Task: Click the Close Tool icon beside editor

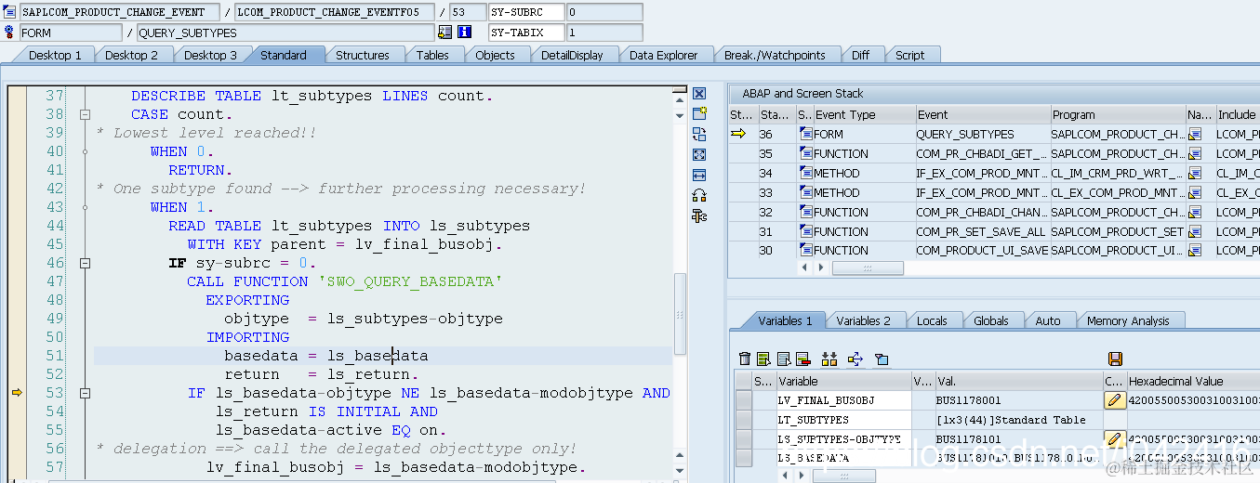Action: click(x=699, y=94)
